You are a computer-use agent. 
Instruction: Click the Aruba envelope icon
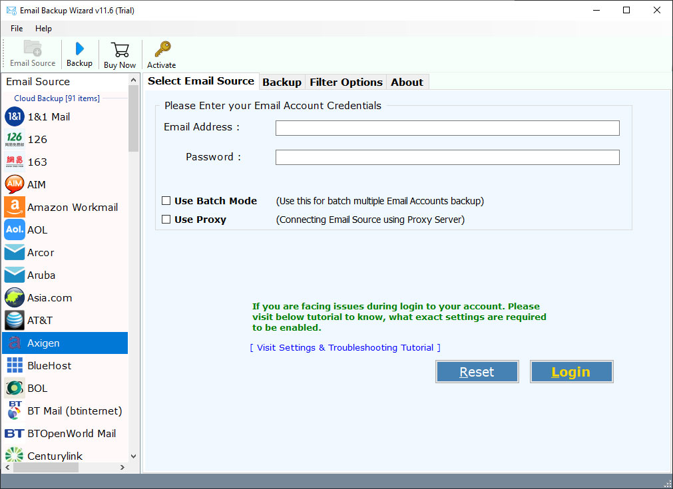pos(15,275)
